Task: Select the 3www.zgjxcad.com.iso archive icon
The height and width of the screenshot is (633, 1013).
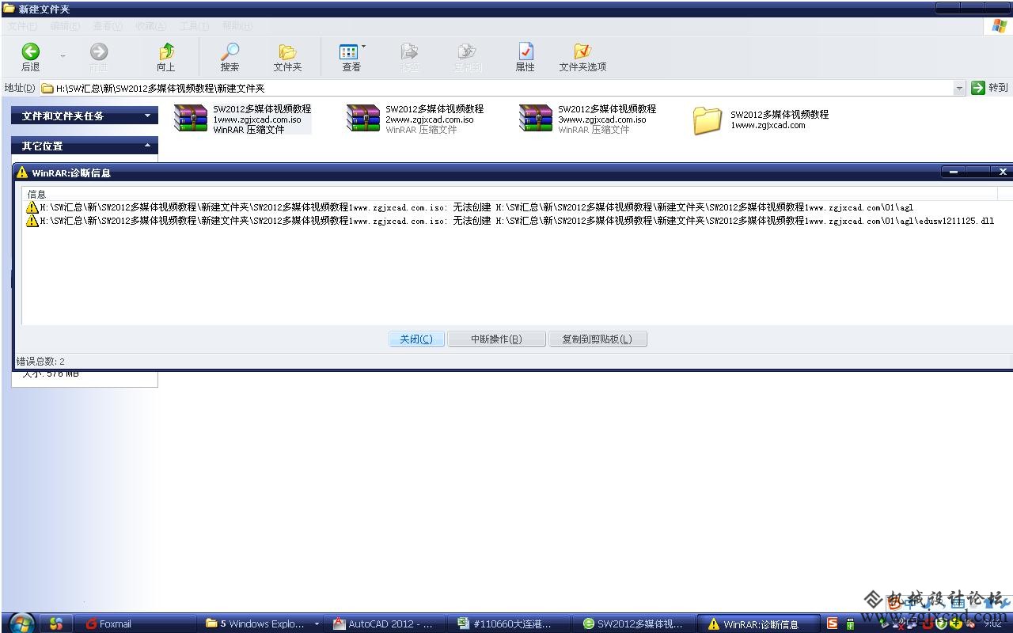Action: [x=536, y=118]
